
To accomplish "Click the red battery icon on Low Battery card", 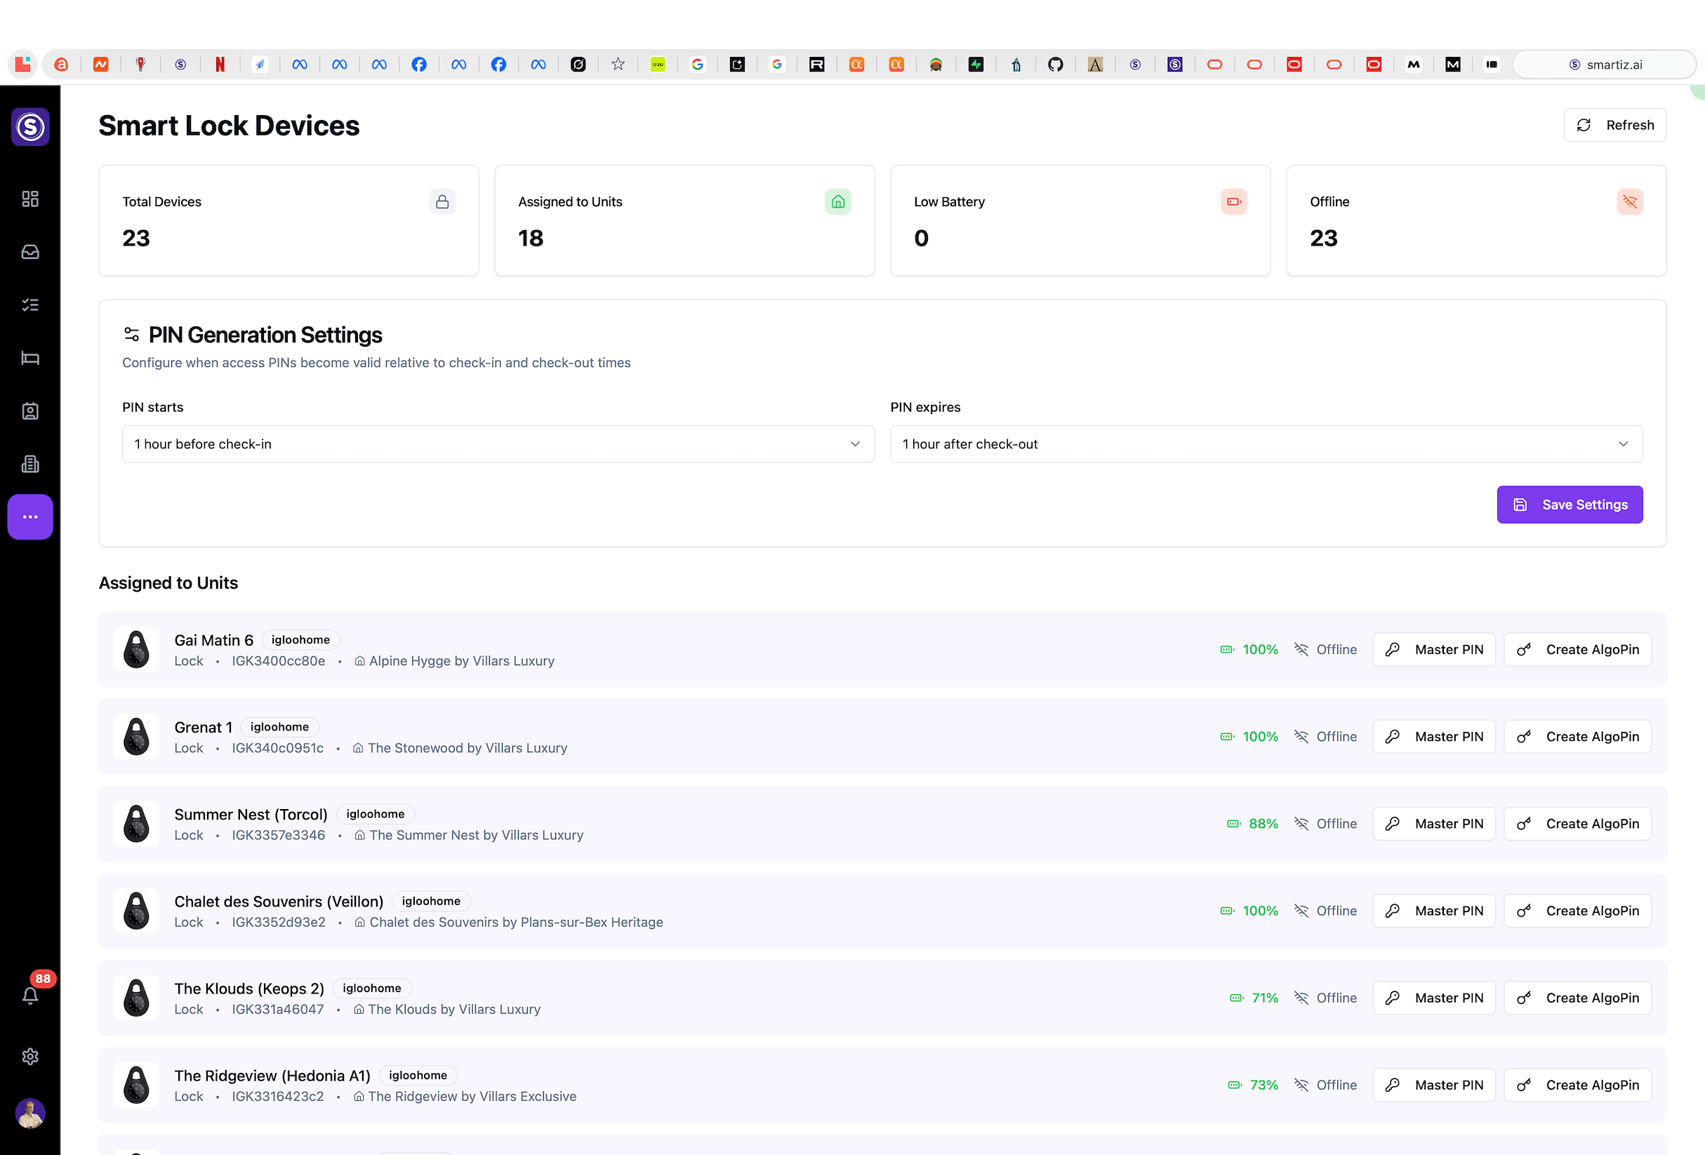I will pos(1234,201).
